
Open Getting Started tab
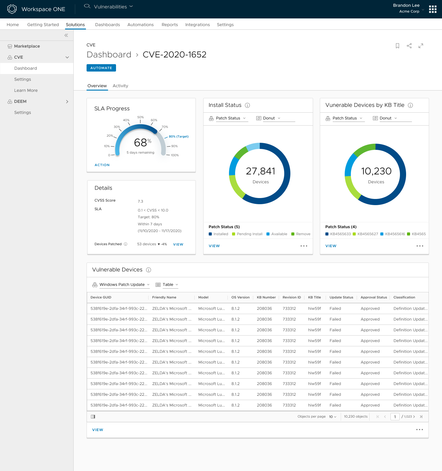[43, 25]
